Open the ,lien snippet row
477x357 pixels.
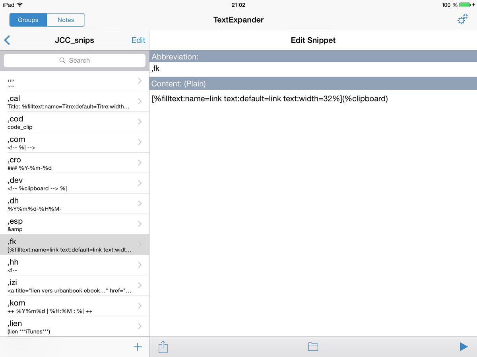[x=74, y=326]
